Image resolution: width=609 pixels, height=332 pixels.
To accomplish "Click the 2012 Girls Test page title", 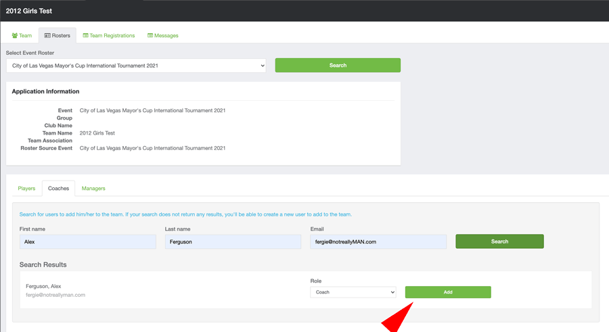I will pyautogui.click(x=29, y=11).
